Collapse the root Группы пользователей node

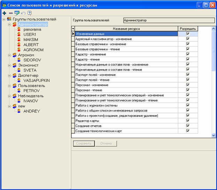3,20
